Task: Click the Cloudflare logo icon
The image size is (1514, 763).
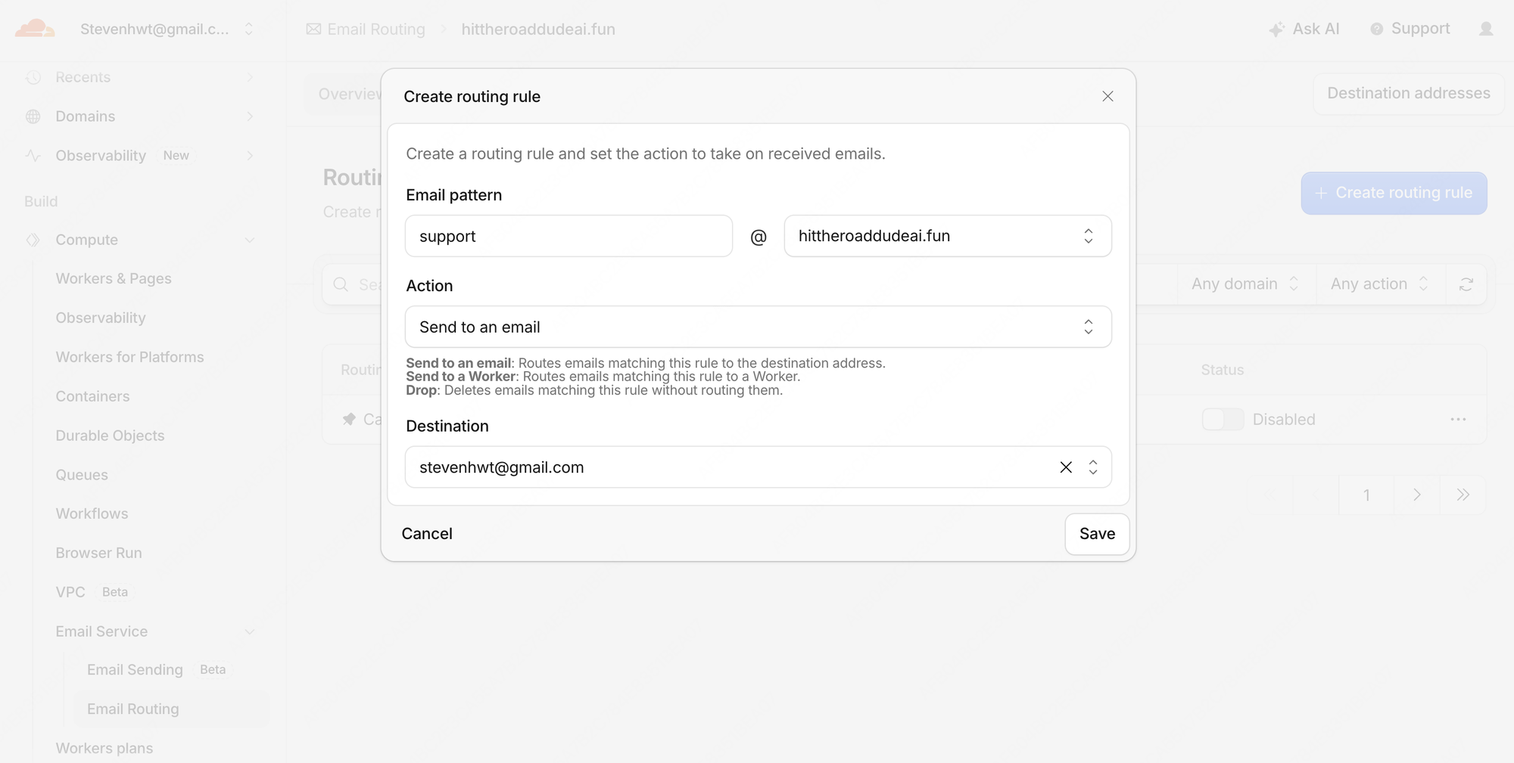Action: 35,29
